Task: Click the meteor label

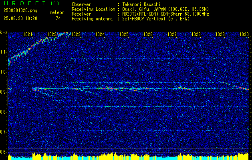Action: pos(57,12)
